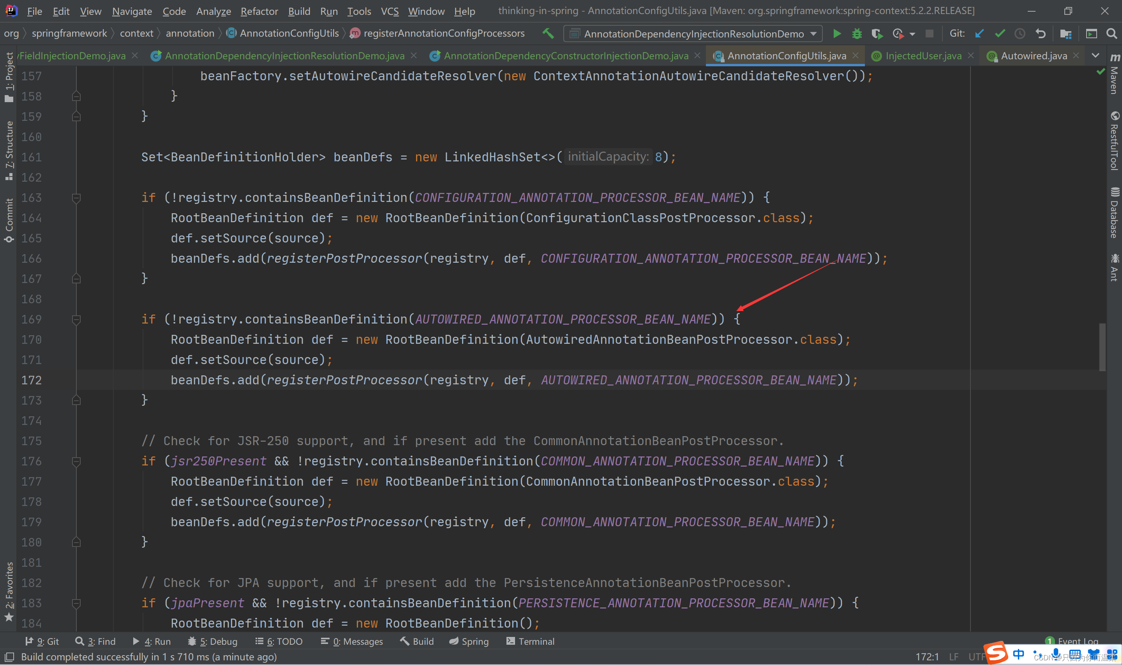Collapse code fold at line 169
This screenshot has width=1122, height=665.
(x=76, y=320)
